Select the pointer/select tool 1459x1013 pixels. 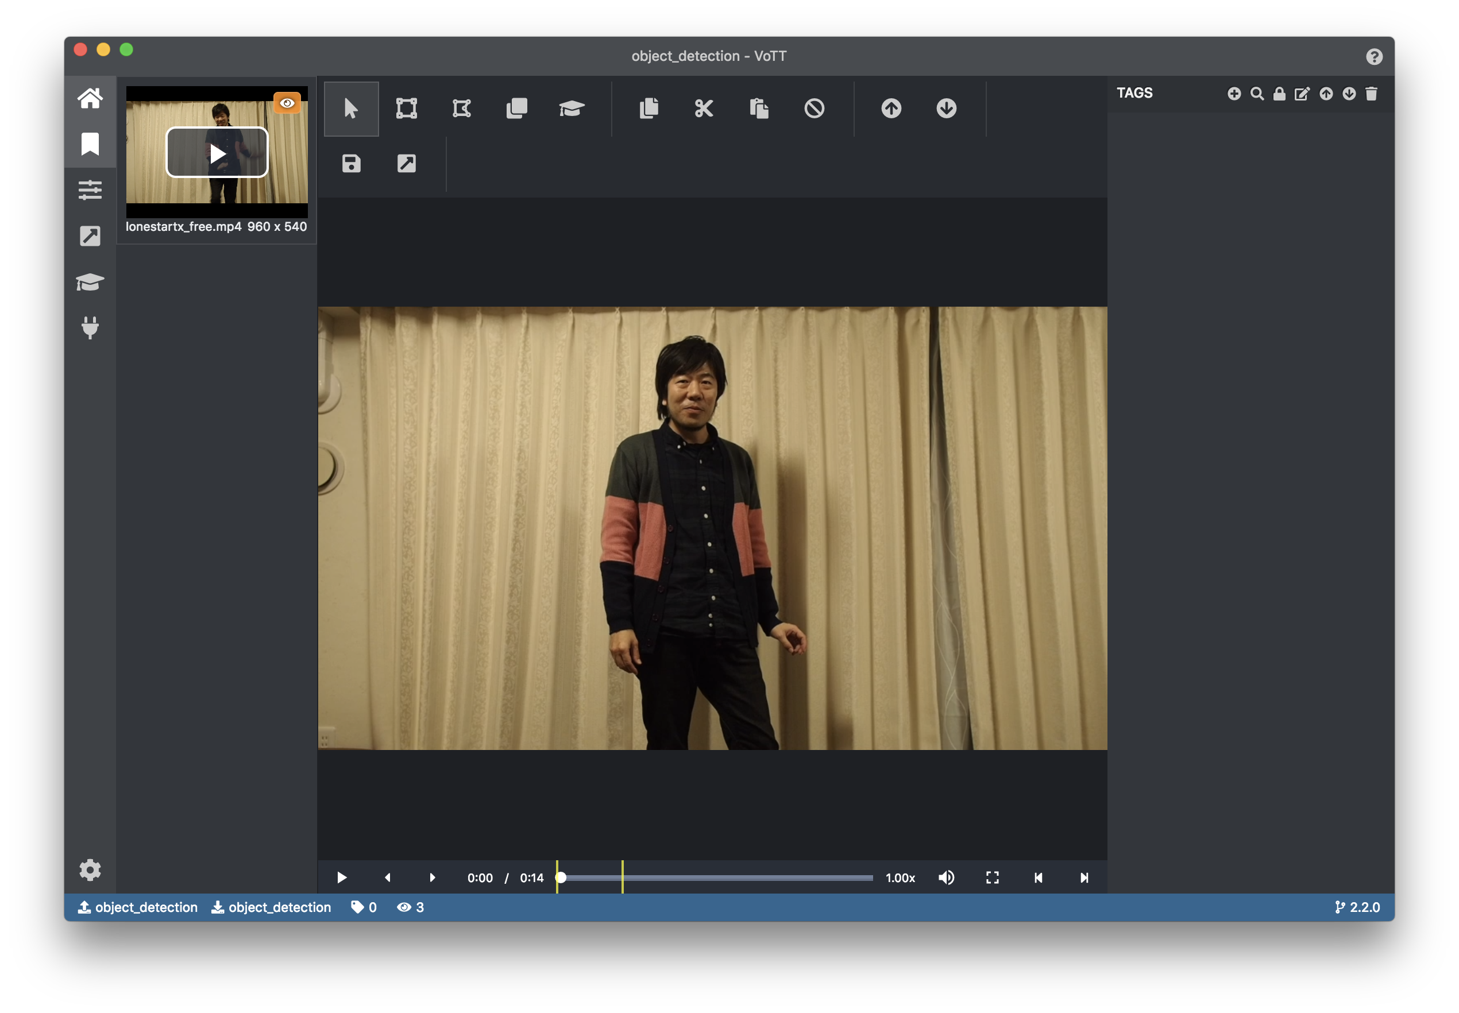coord(350,109)
